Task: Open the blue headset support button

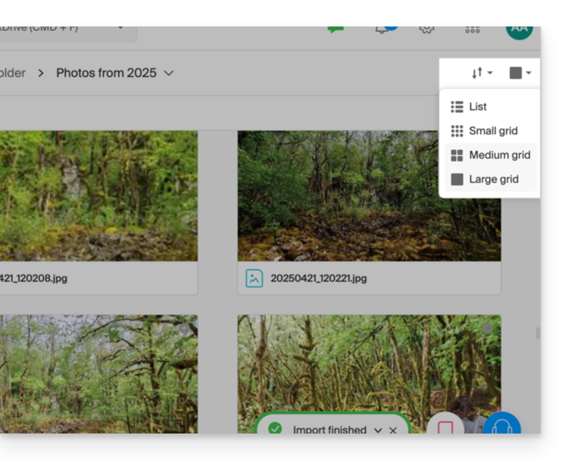Action: click(502, 423)
